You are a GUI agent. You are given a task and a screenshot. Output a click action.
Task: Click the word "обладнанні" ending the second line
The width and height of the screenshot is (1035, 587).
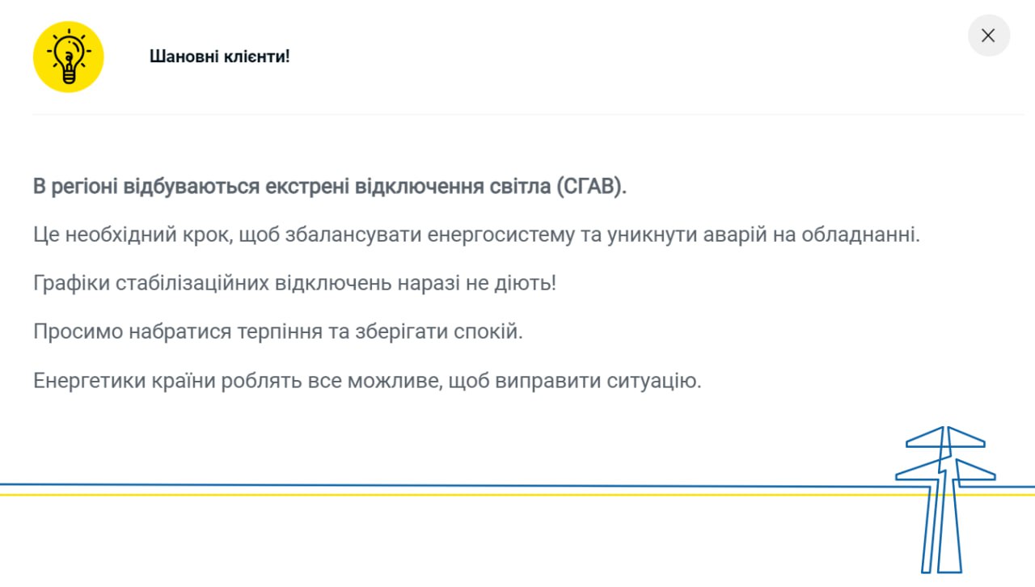tap(861, 235)
